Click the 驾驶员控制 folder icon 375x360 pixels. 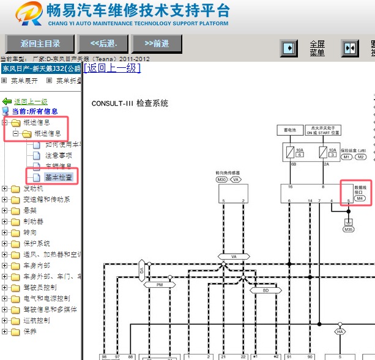tap(15, 288)
